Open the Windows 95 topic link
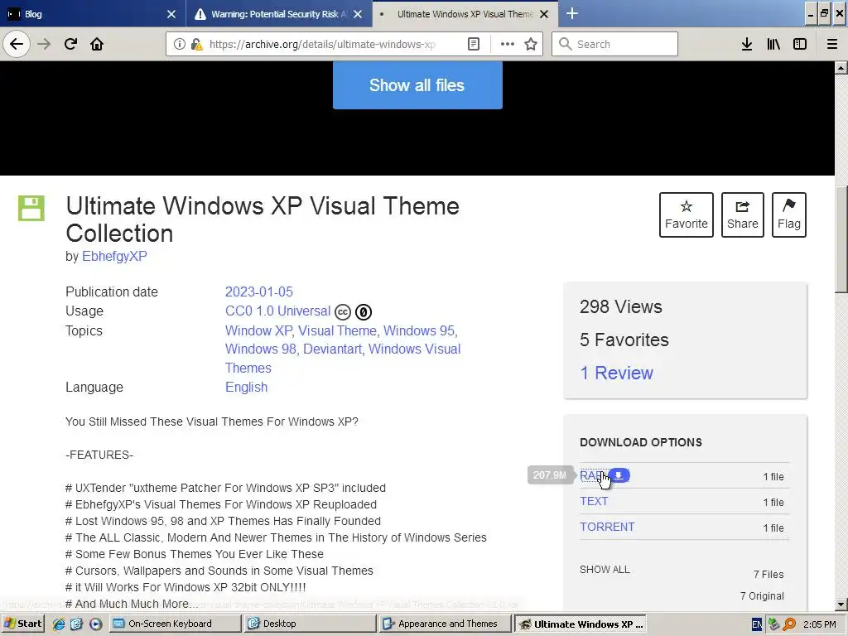 [x=418, y=330]
